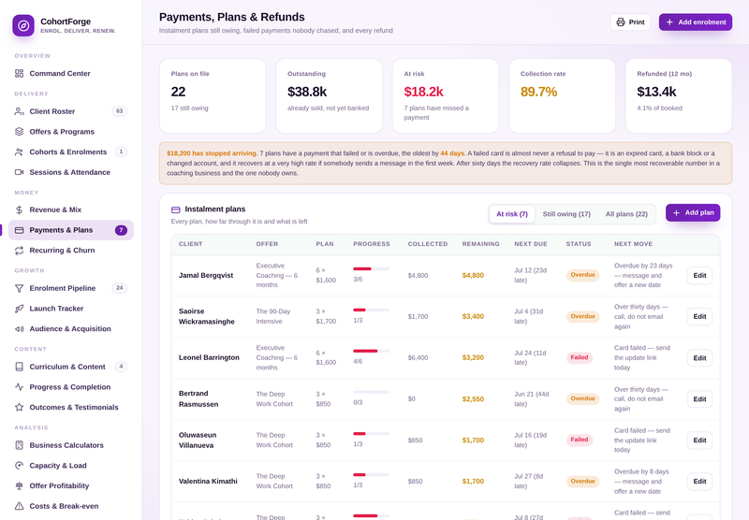
Task: Click the Business Calculators calculator icon
Action: [19, 445]
